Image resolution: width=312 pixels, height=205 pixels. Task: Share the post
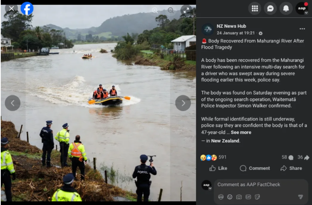[291, 168]
